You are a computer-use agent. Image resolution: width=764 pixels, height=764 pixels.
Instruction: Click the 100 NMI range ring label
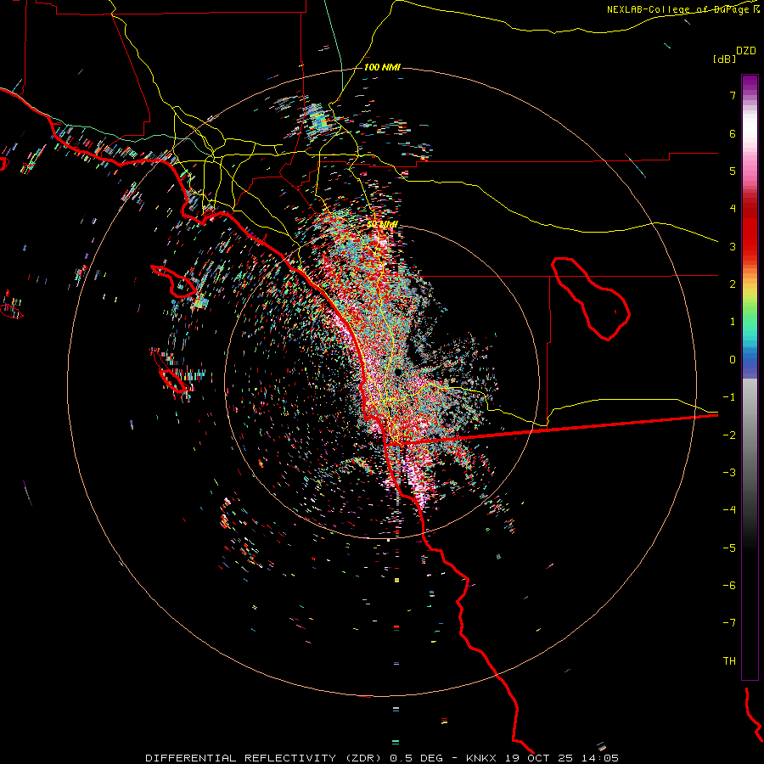pyautogui.click(x=382, y=67)
